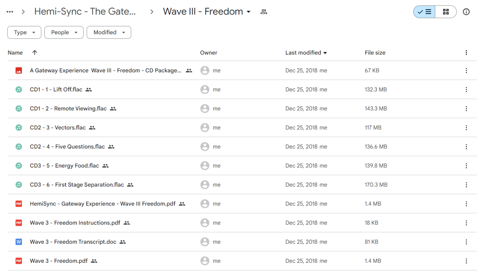
Task: Click audio icon for Remote Viewing.flac
Action: click(19, 109)
